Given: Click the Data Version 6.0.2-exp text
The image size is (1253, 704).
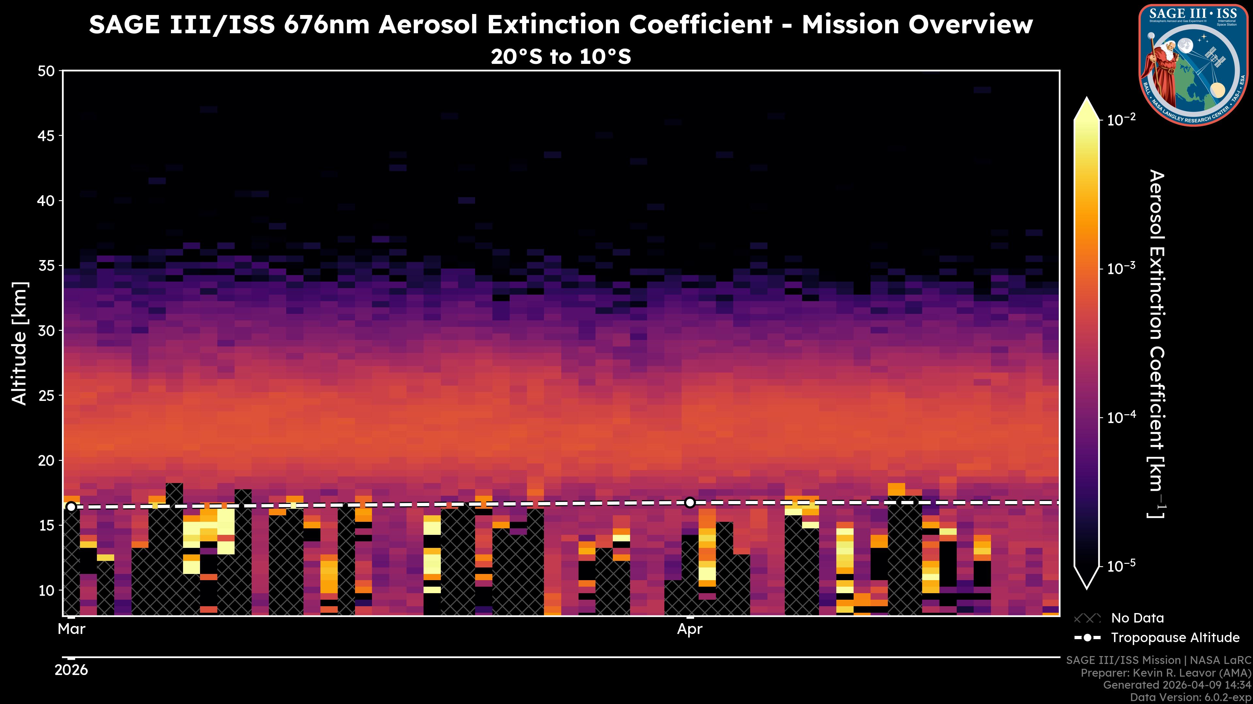Looking at the screenshot, I should pyautogui.click(x=1190, y=698).
